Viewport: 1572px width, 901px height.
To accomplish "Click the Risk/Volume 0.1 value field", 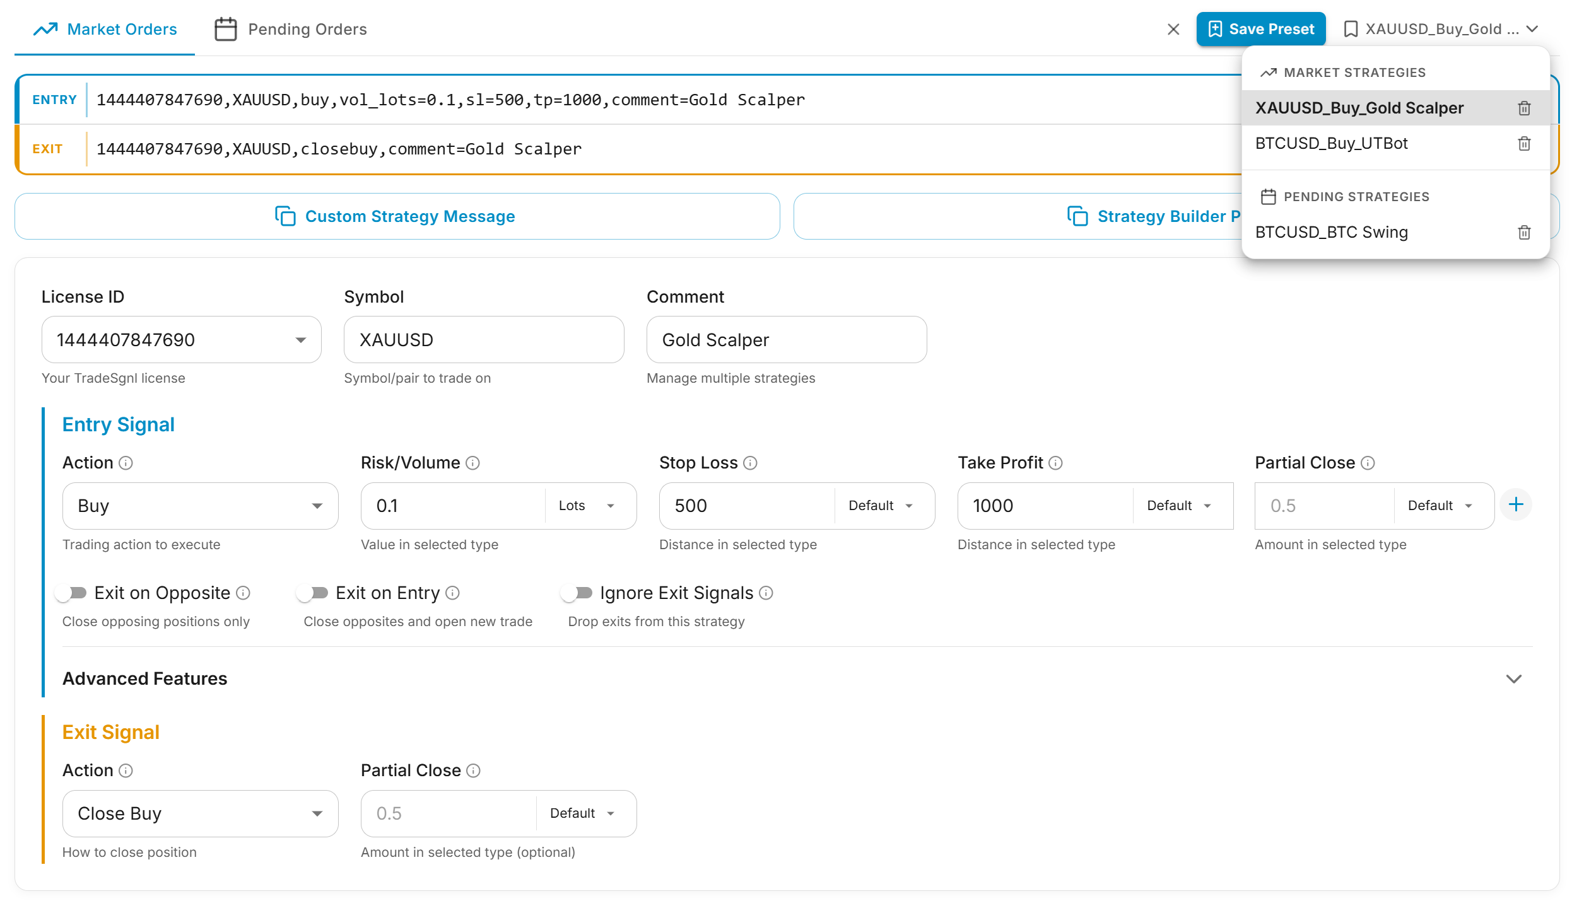I will coord(454,506).
